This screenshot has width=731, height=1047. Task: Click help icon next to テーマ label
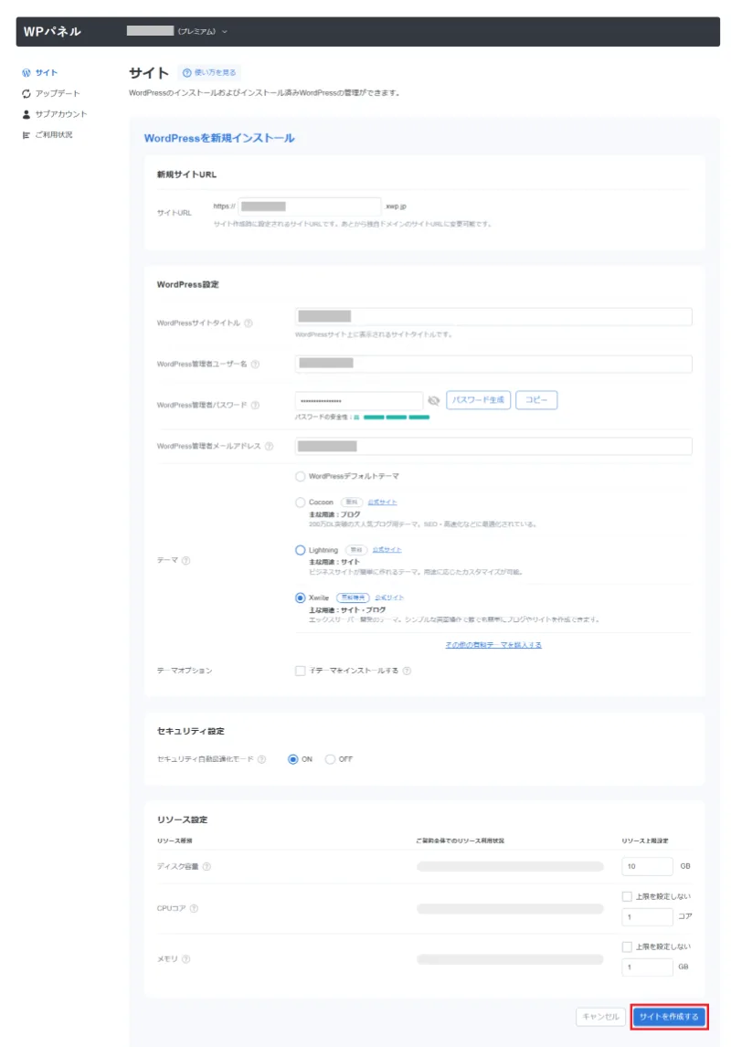186,561
